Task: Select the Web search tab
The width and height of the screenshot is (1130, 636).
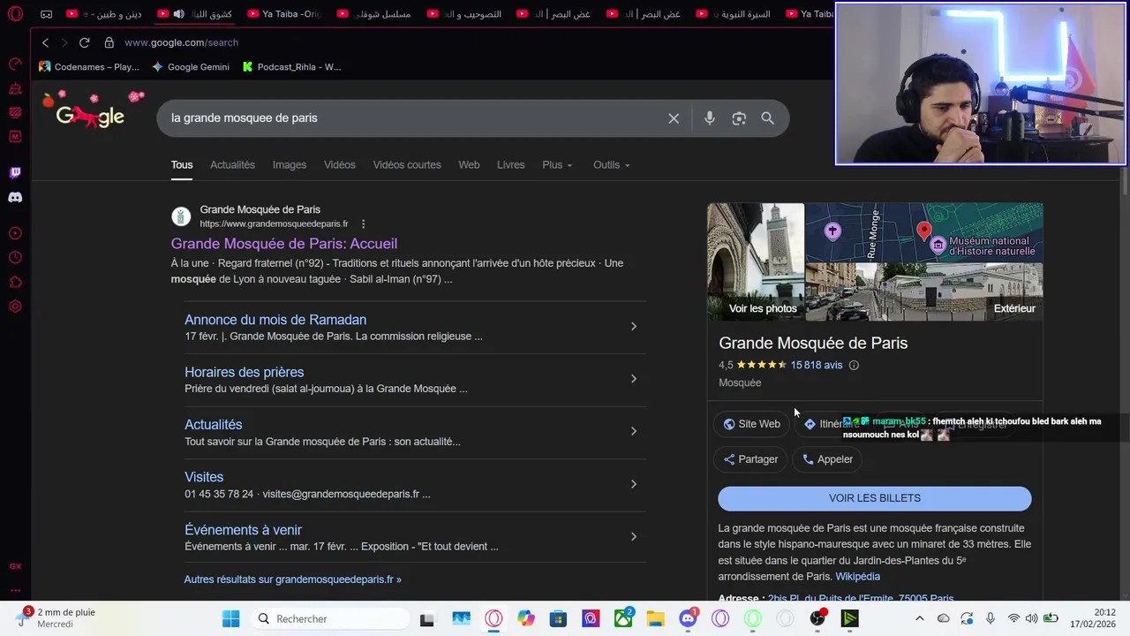Action: click(x=469, y=165)
